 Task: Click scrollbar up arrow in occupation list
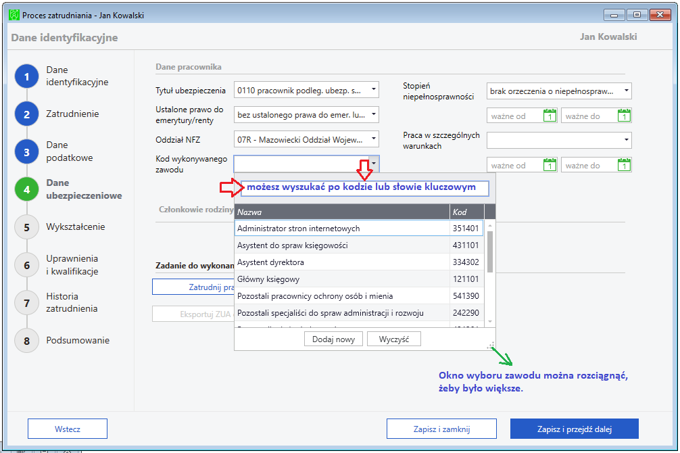tap(490, 226)
